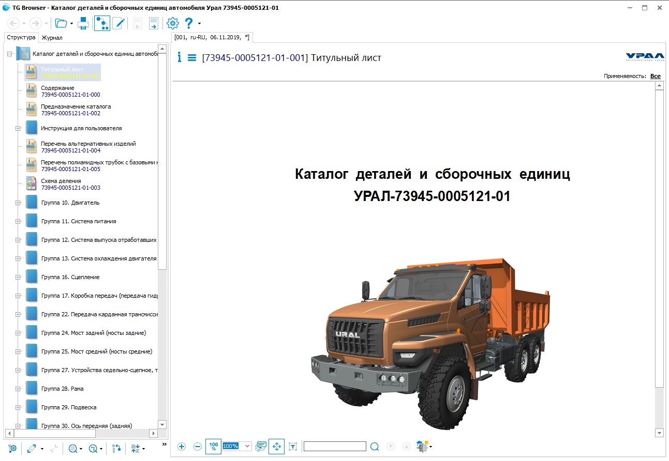Expand Группа 10. Двигатель node
The image size is (669, 461).
18,203
